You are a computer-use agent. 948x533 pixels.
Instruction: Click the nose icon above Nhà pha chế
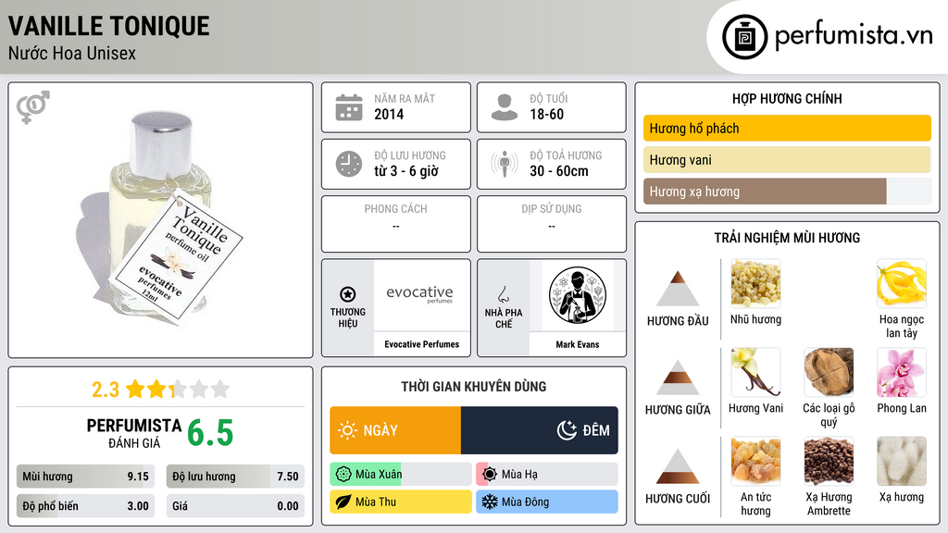503,294
